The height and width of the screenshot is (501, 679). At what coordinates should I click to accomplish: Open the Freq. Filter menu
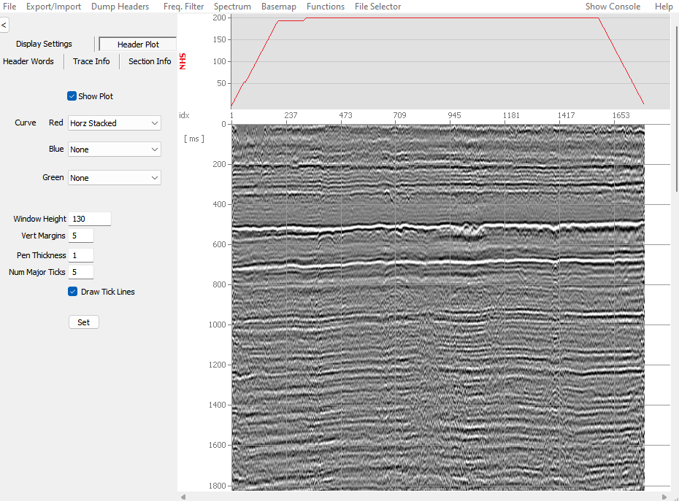click(x=183, y=7)
